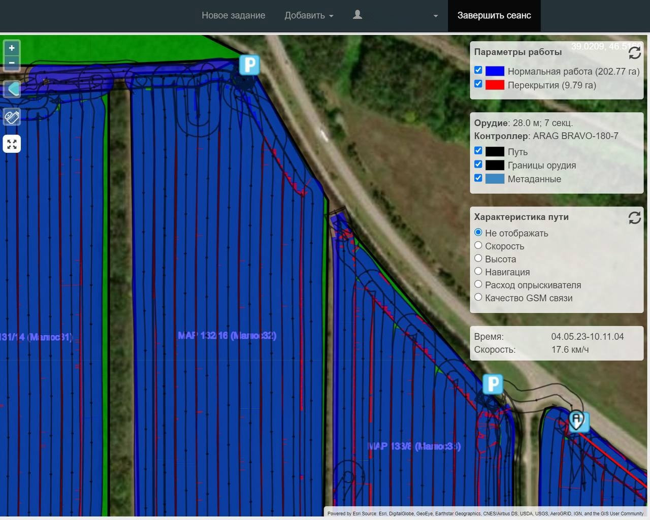Open Новое задание menu item
The width and height of the screenshot is (650, 520).
(233, 15)
